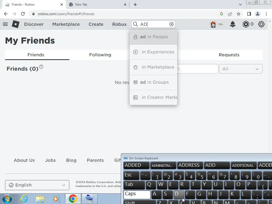The height and width of the screenshot is (204, 272).
Task: Pick ADMINISTRA... word prediction on keyboard
Action: pos(163,165)
